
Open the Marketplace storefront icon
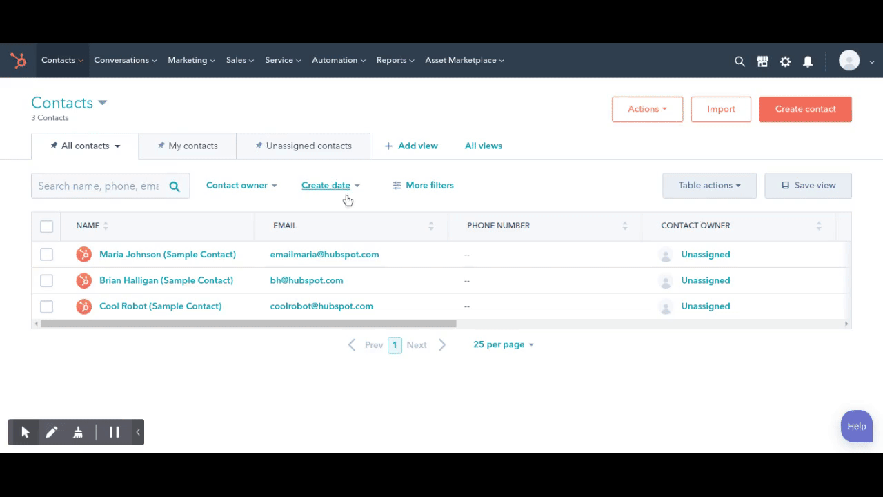pyautogui.click(x=762, y=61)
